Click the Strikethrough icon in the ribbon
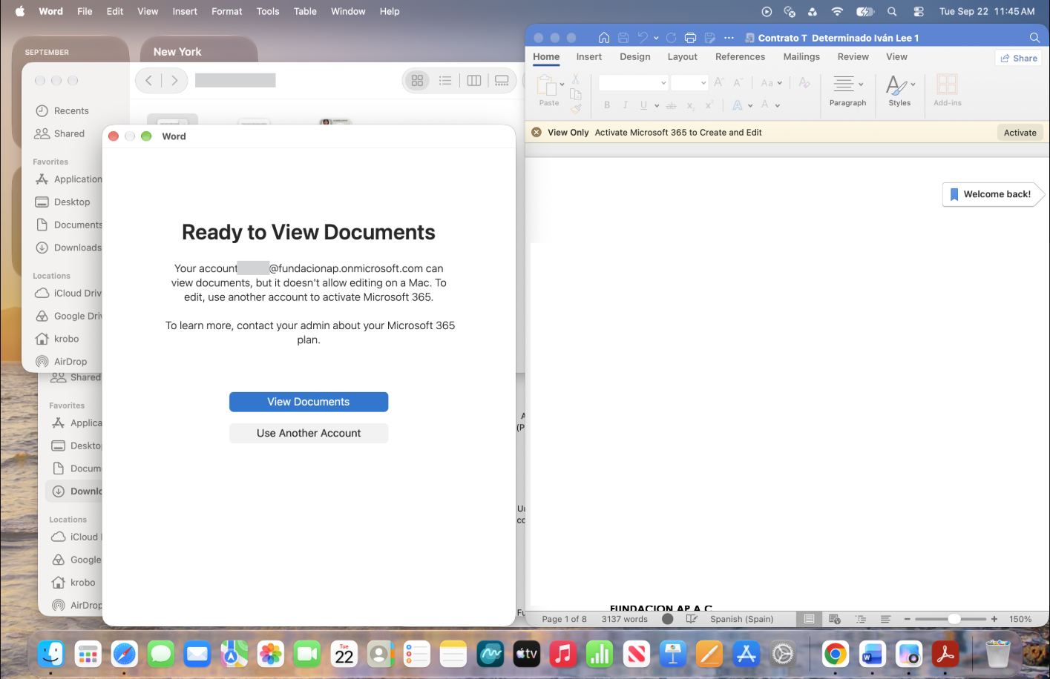1050x679 pixels. [672, 105]
